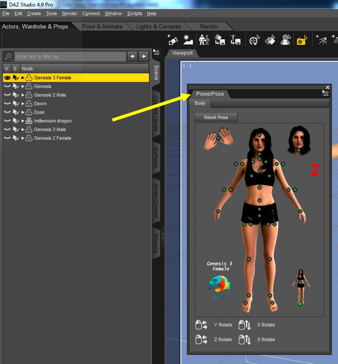The image size is (338, 364).
Task: Expand the Genesis 3 Female tree node
Action: click(x=23, y=78)
